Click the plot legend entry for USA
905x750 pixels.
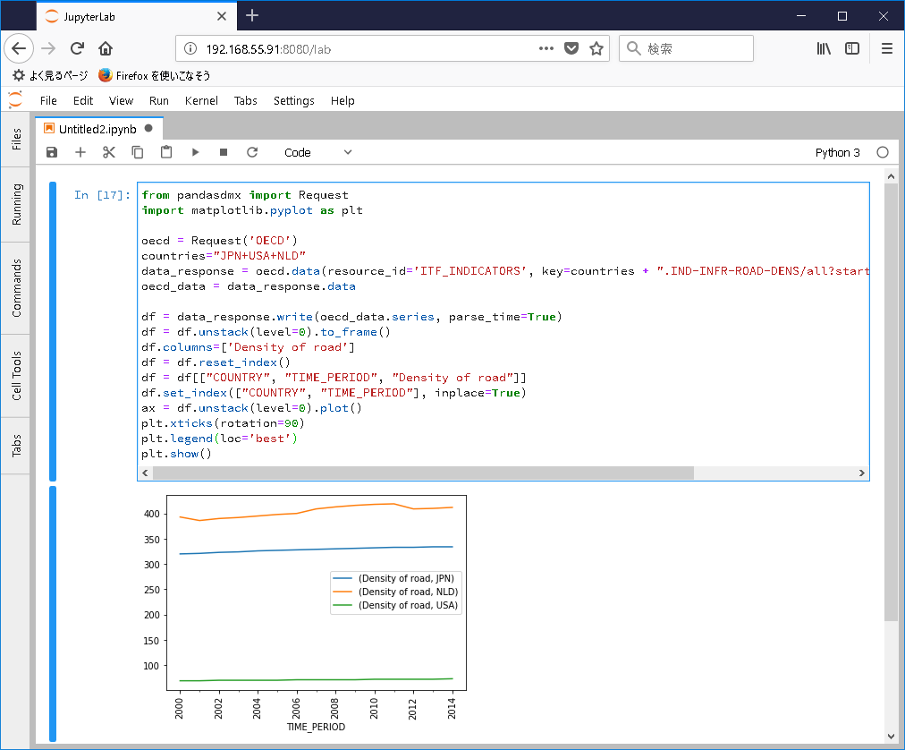tap(396, 606)
